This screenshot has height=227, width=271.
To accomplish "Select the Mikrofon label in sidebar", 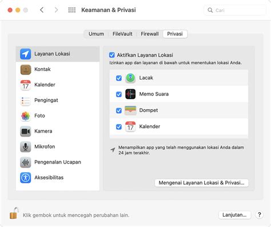I will 45,146.
